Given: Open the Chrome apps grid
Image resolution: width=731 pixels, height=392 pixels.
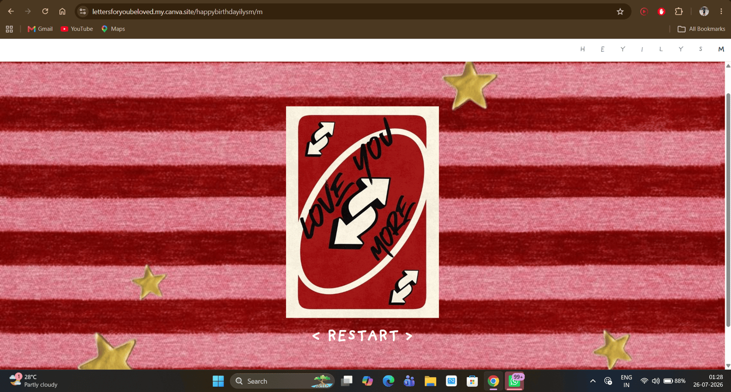Looking at the screenshot, I should click(9, 29).
